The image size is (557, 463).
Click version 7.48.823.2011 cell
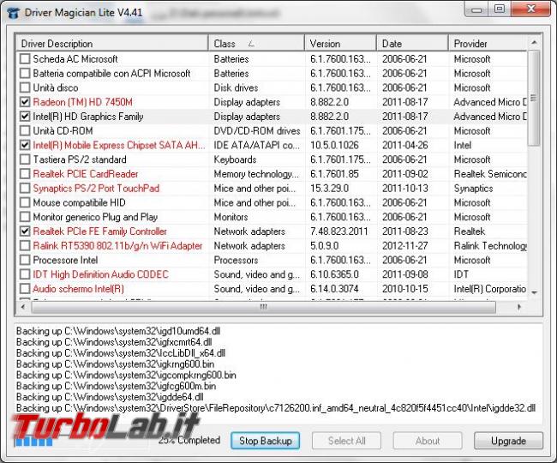tap(338, 231)
